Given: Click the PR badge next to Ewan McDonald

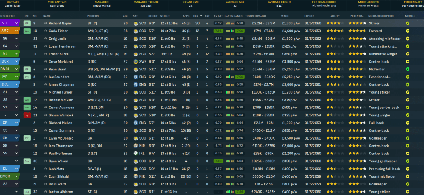Looking at the screenshot, I should point(27,137).
